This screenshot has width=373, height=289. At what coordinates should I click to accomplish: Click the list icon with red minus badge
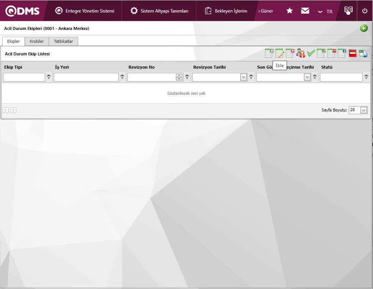pyautogui.click(x=332, y=53)
